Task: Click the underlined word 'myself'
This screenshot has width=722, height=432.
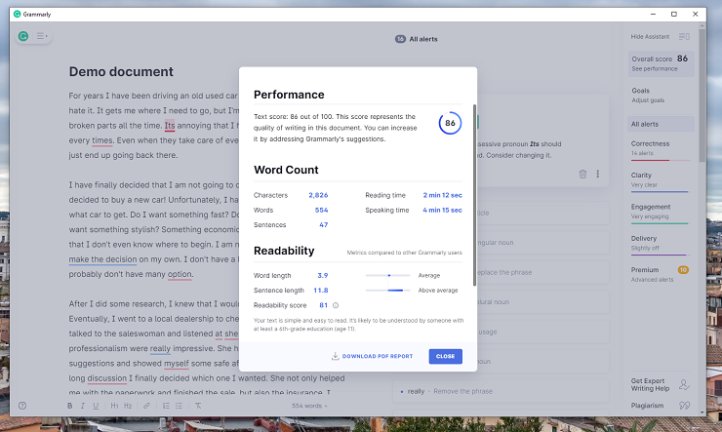Action: 177,364
